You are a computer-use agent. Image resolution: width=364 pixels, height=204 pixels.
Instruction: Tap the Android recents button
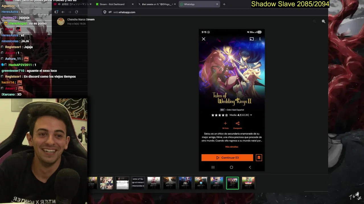pos(213,167)
